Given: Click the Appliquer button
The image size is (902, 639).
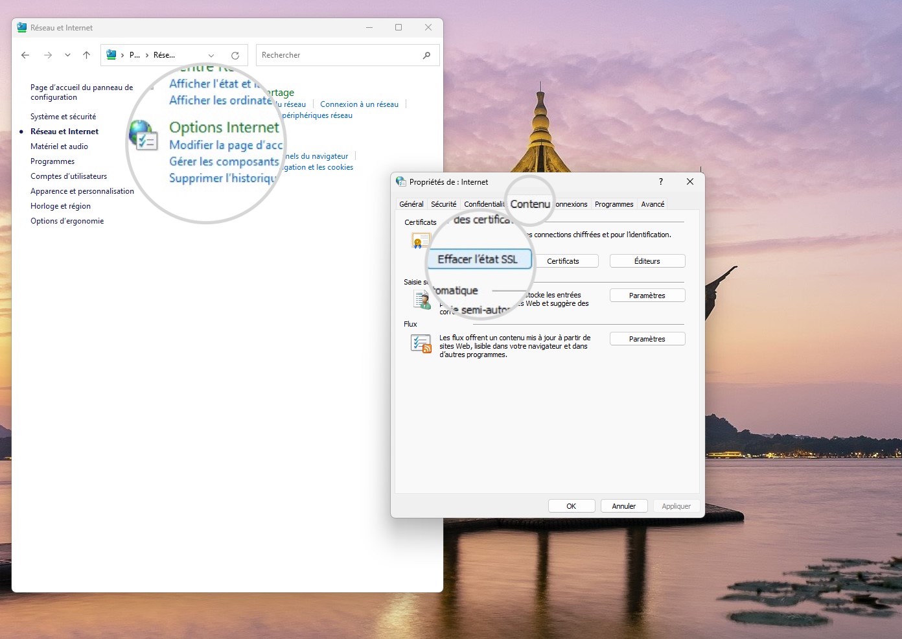Looking at the screenshot, I should tap(676, 506).
